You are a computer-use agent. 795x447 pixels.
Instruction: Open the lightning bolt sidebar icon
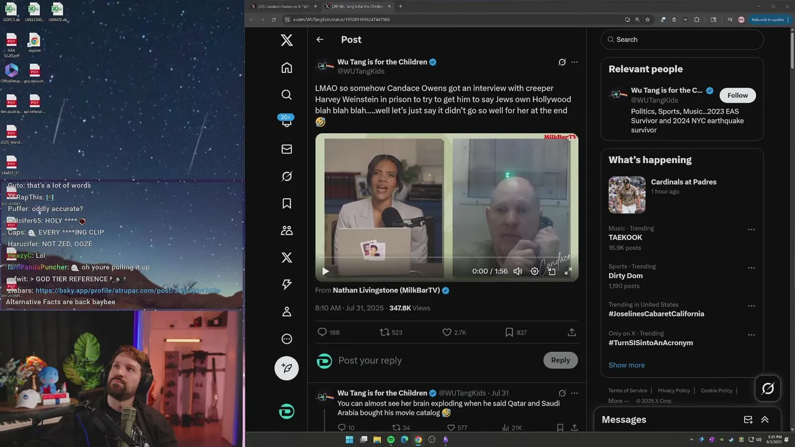pos(286,284)
